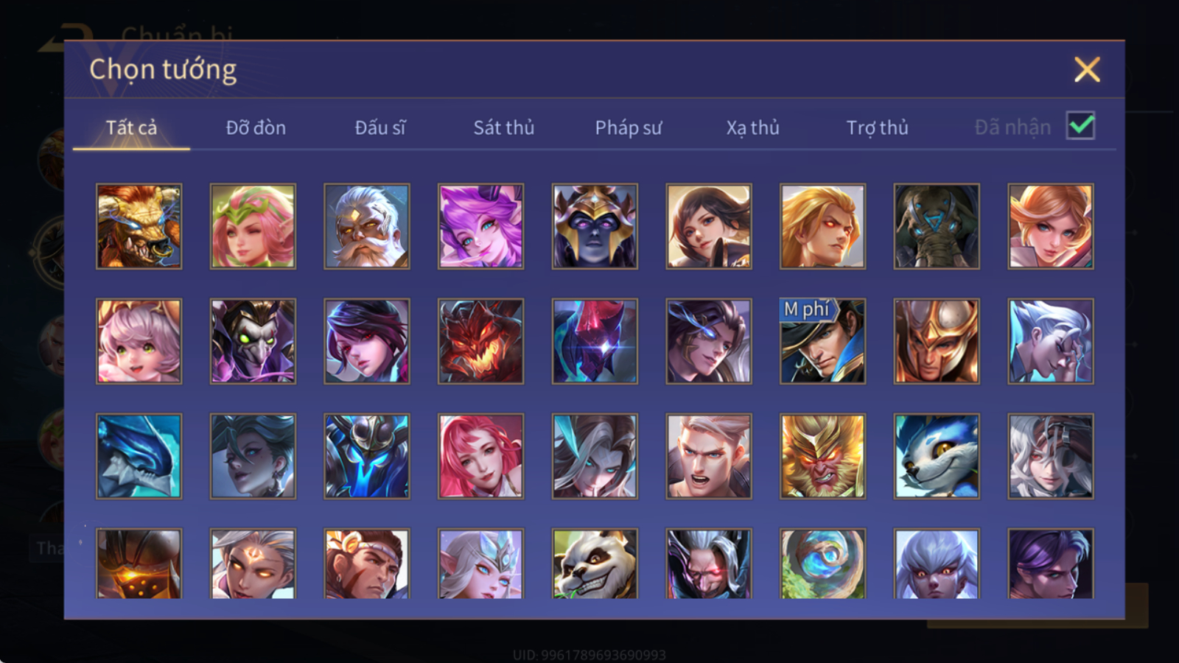The width and height of the screenshot is (1179, 663).
Task: Select the elephant-masked dark hero
Action: point(937,226)
